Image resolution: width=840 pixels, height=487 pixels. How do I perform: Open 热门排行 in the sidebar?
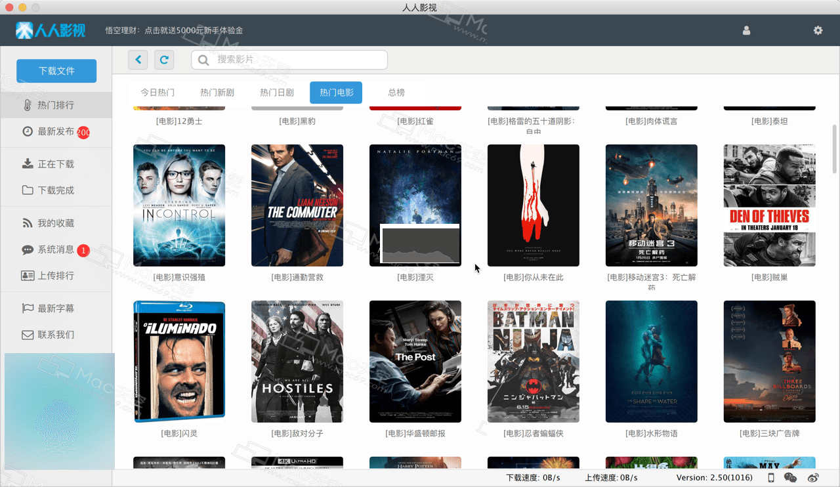coord(56,105)
